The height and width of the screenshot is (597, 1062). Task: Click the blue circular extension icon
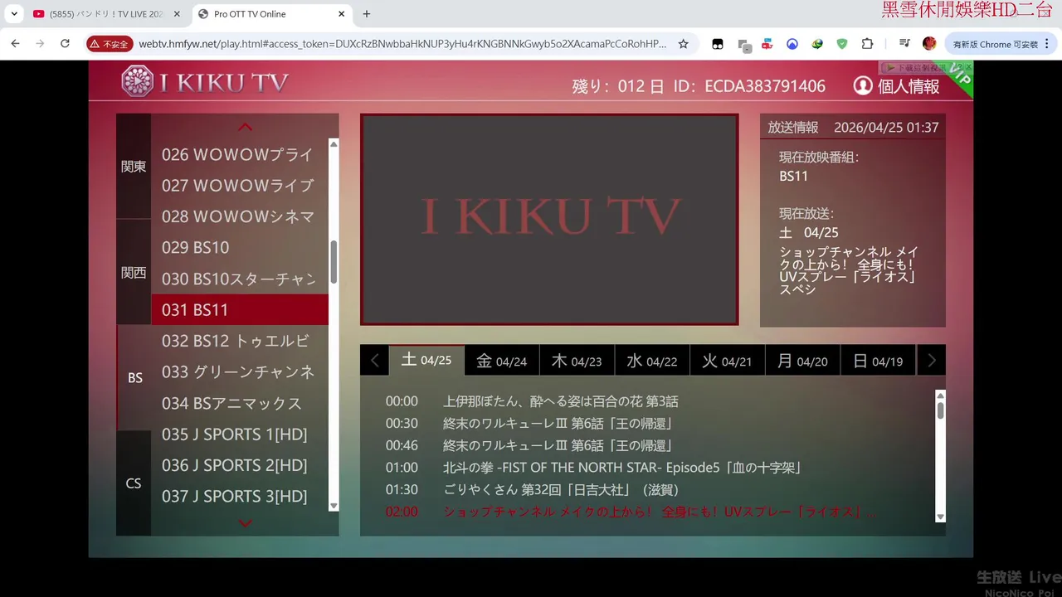[792, 44]
